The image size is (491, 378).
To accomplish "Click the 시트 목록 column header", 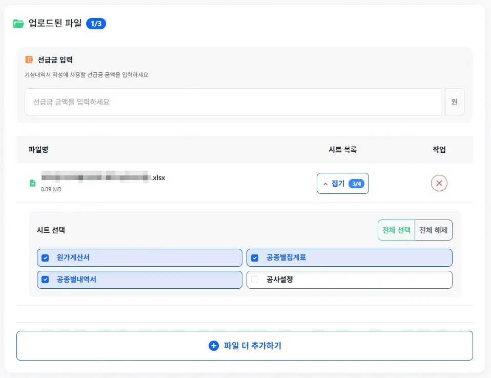I will (342, 150).
